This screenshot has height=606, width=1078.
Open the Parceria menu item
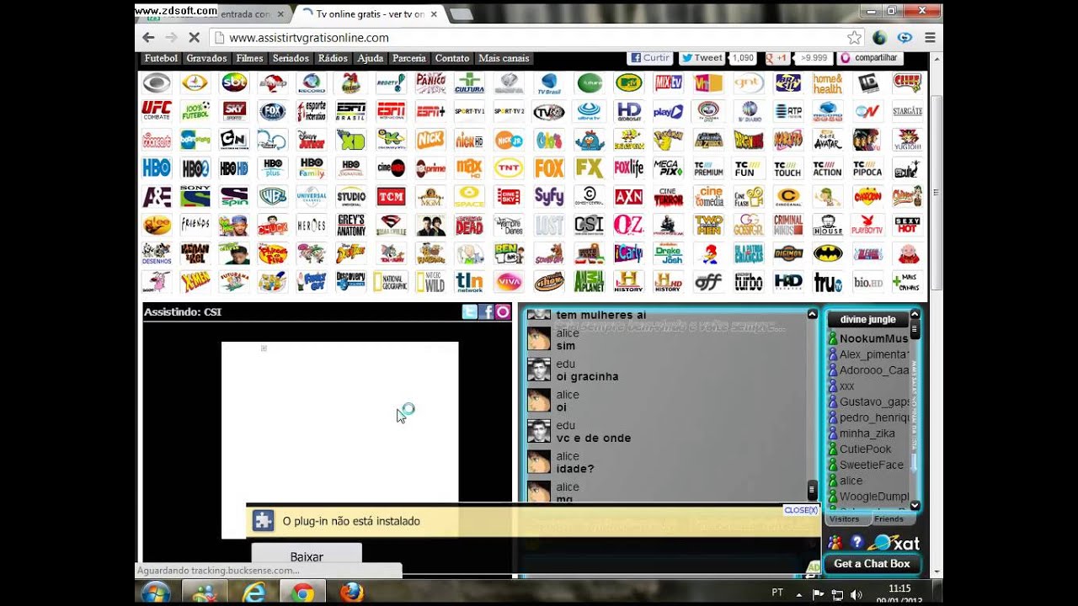(x=409, y=58)
